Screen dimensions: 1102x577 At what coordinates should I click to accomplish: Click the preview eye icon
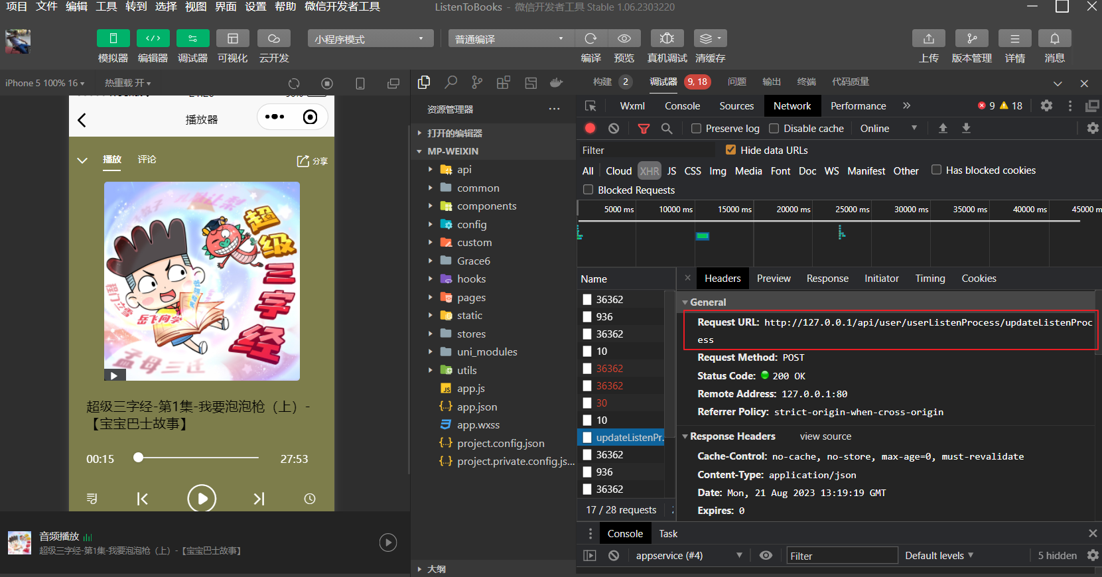click(x=624, y=38)
